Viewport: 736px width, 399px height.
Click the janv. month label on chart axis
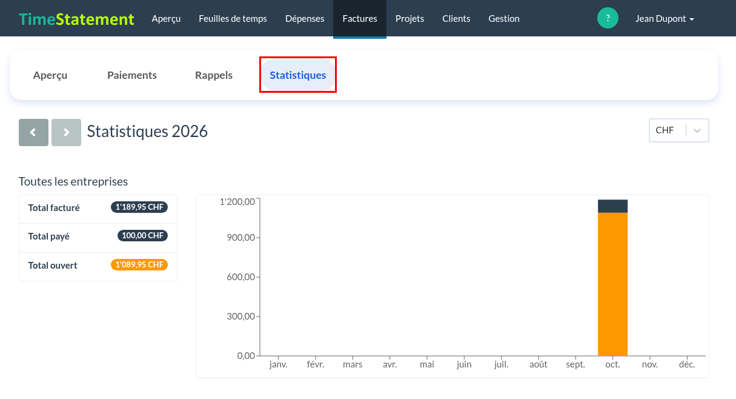(x=278, y=365)
